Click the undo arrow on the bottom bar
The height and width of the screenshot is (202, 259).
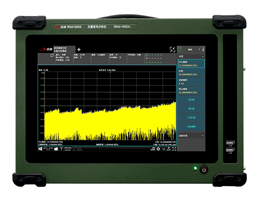[45, 149]
